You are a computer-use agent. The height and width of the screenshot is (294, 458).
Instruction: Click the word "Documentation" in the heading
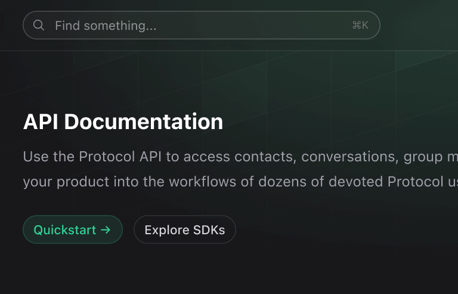point(143,122)
